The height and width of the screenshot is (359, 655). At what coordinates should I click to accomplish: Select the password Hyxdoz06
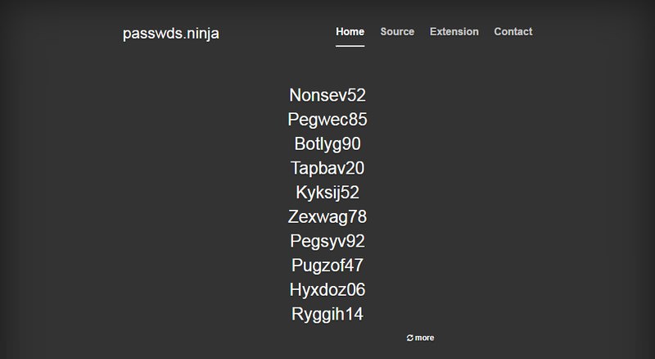click(x=327, y=289)
